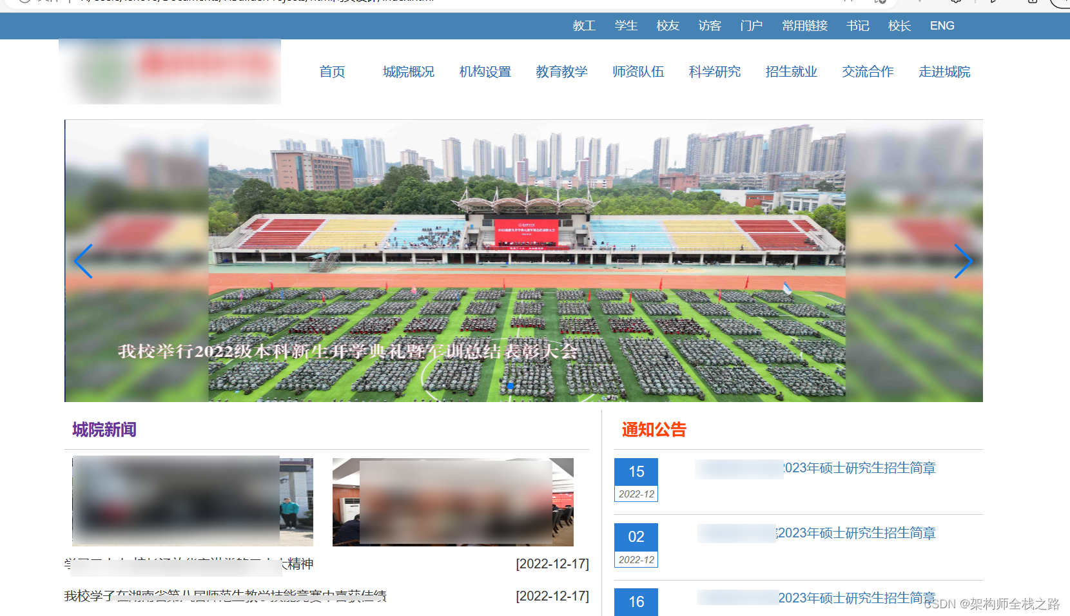This screenshot has height=616, width=1070.
Task: Open the 校友 top-bar link
Action: [x=668, y=26]
